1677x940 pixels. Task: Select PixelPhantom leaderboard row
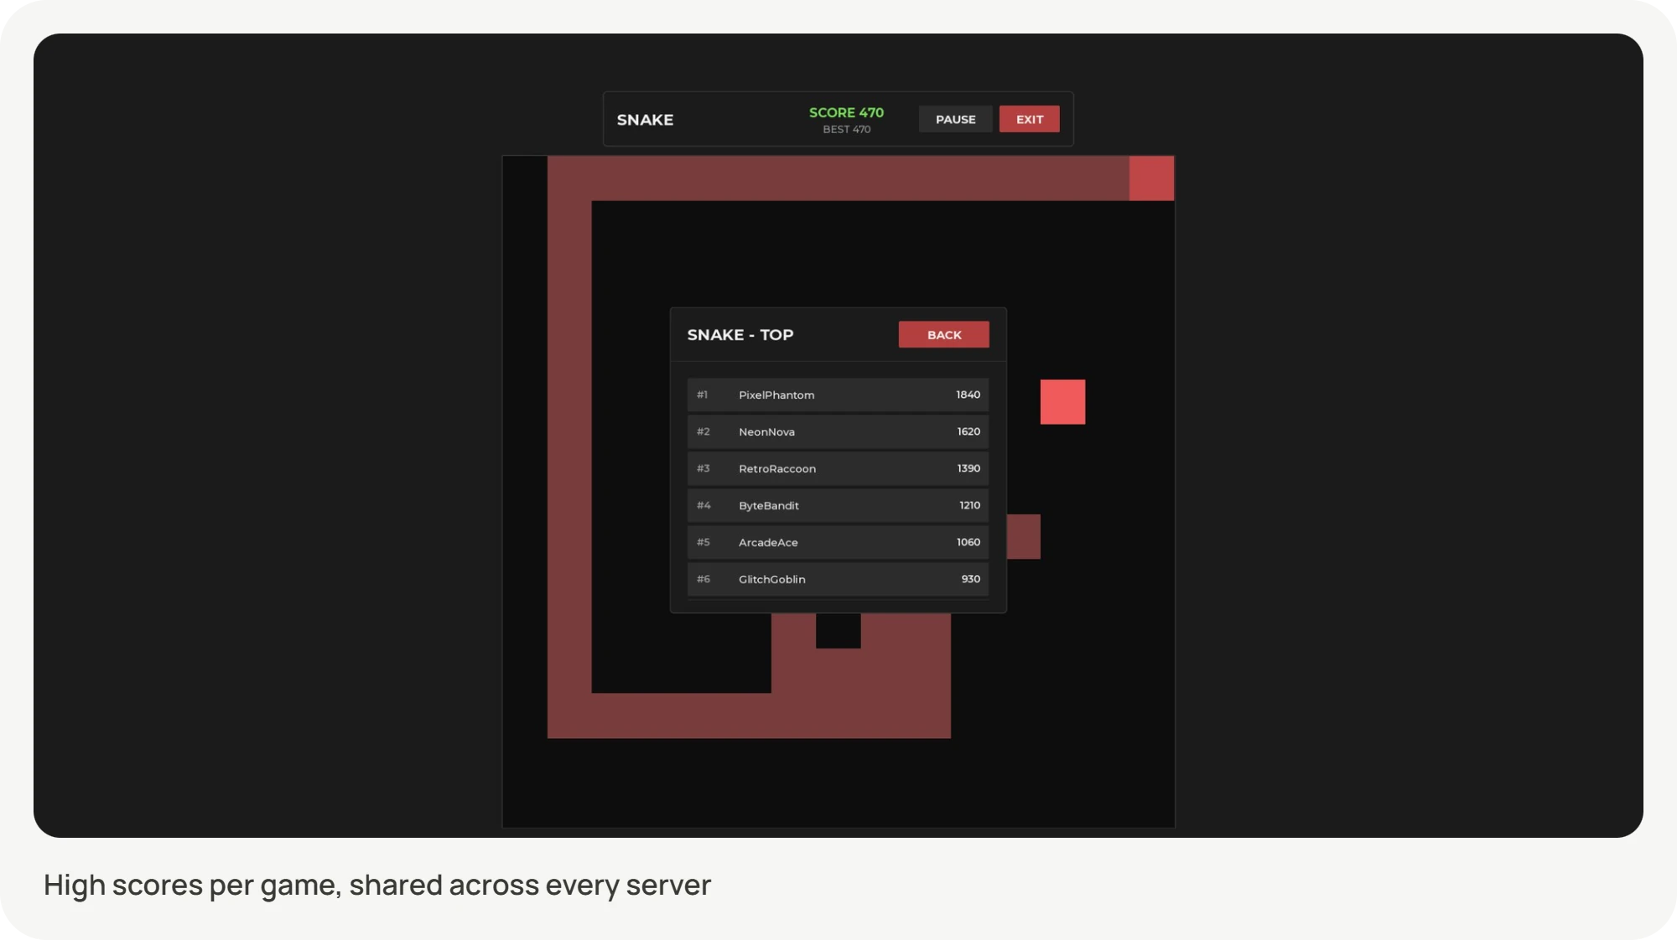click(838, 395)
